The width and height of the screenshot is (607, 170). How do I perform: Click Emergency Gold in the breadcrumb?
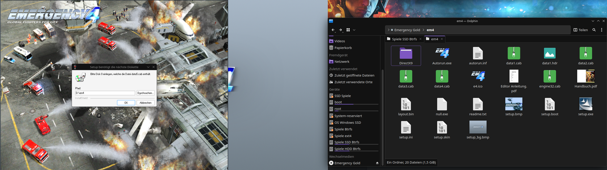[x=407, y=30]
